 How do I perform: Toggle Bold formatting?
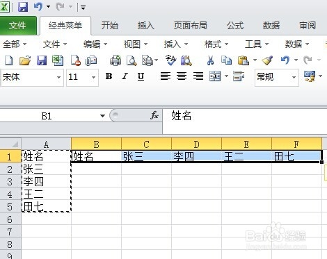pyautogui.click(x=109, y=76)
